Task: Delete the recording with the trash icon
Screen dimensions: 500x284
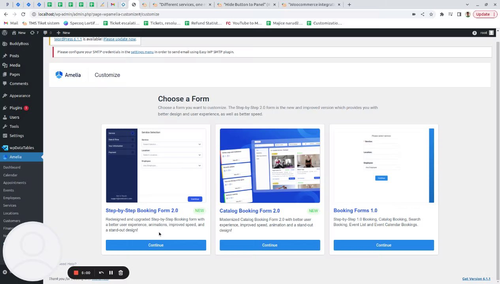Action: [121, 273]
